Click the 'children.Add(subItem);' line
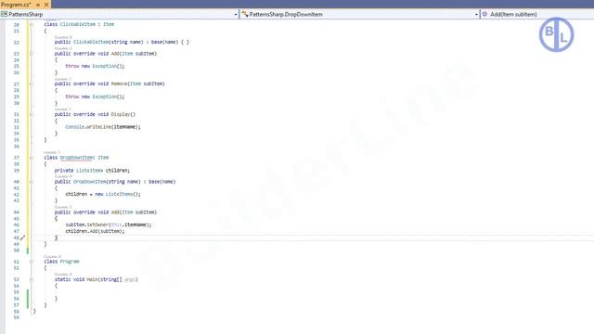Image resolution: width=594 pixels, height=334 pixels. 95,231
